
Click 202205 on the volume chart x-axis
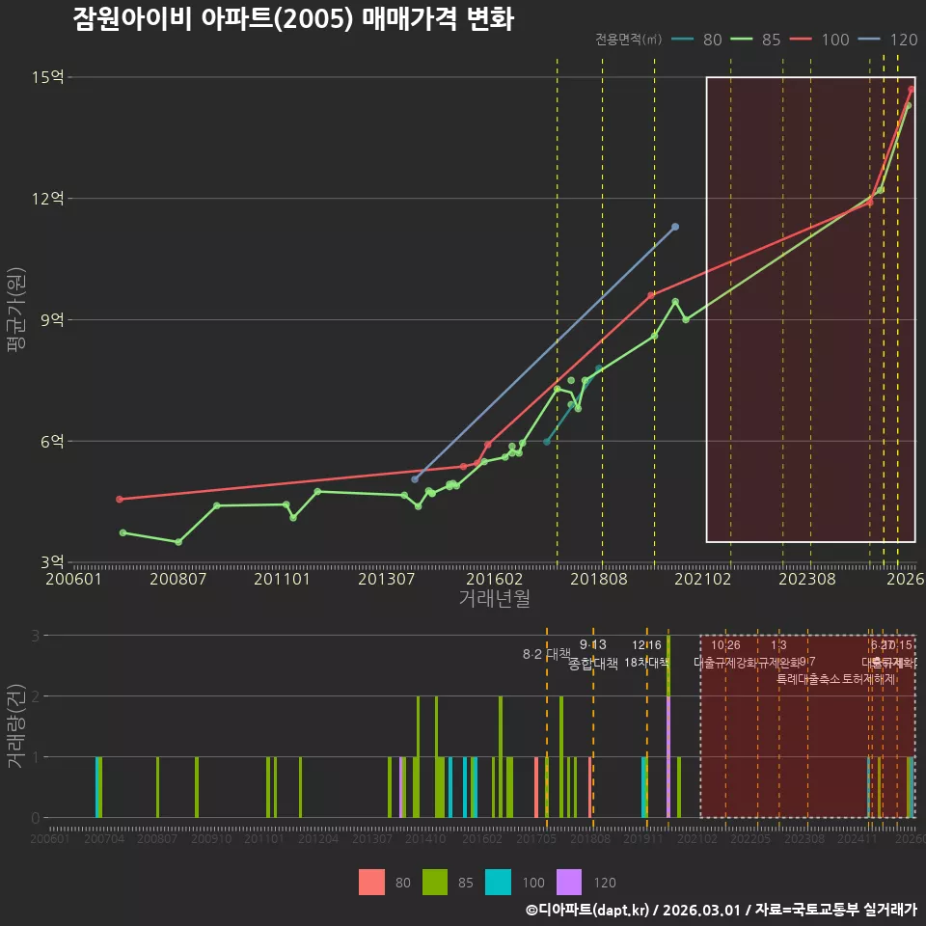[x=750, y=838]
